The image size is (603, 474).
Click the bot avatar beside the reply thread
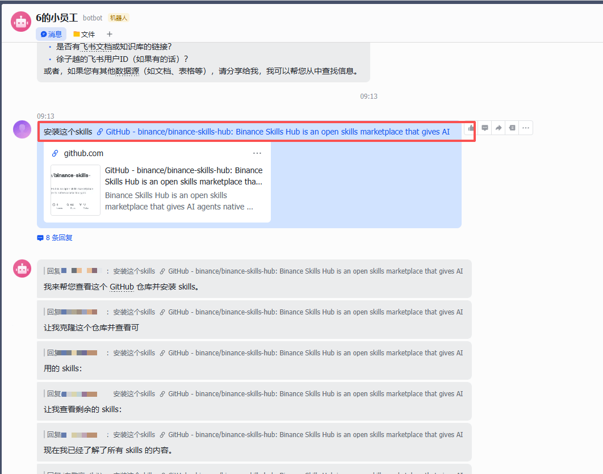(x=22, y=269)
